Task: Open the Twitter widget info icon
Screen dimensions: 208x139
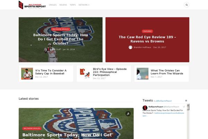Action: [x=186, y=101]
